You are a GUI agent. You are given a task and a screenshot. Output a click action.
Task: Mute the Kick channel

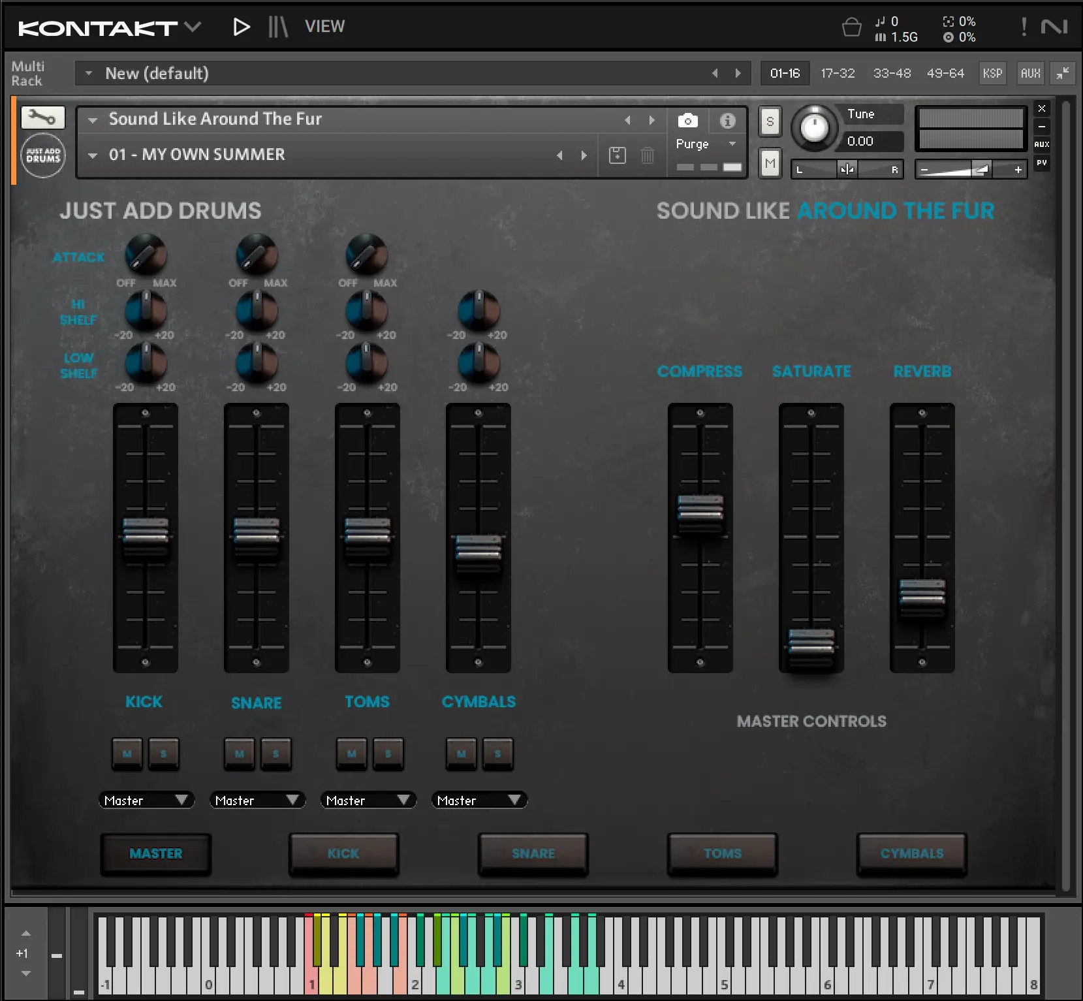[x=127, y=754]
